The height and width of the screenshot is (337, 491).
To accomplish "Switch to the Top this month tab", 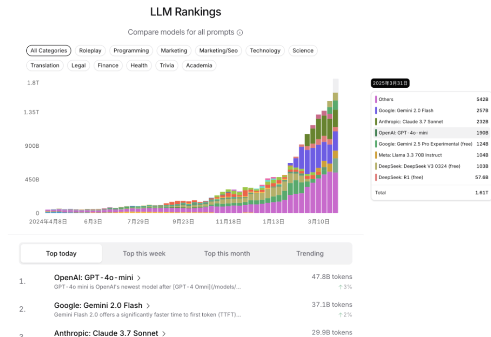I will coord(227,253).
